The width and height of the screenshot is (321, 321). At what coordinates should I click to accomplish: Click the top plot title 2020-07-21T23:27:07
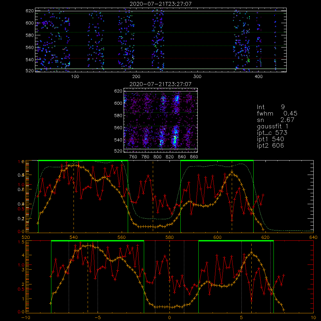161,4
